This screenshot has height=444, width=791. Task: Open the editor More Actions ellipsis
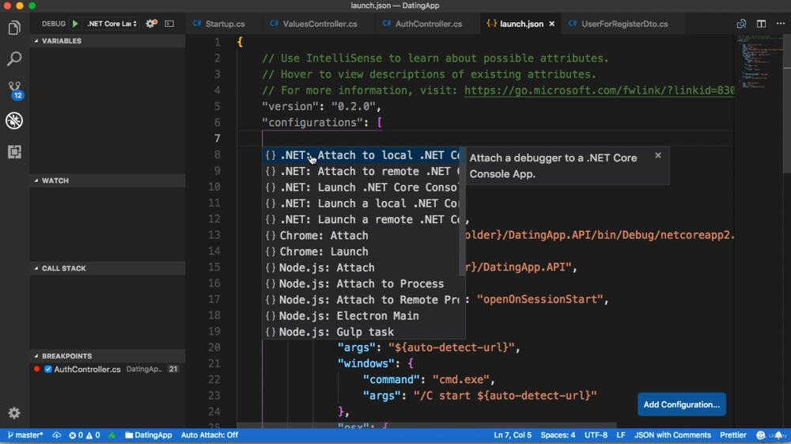(x=781, y=24)
